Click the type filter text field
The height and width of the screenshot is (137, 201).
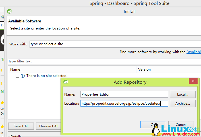click(x=104, y=61)
